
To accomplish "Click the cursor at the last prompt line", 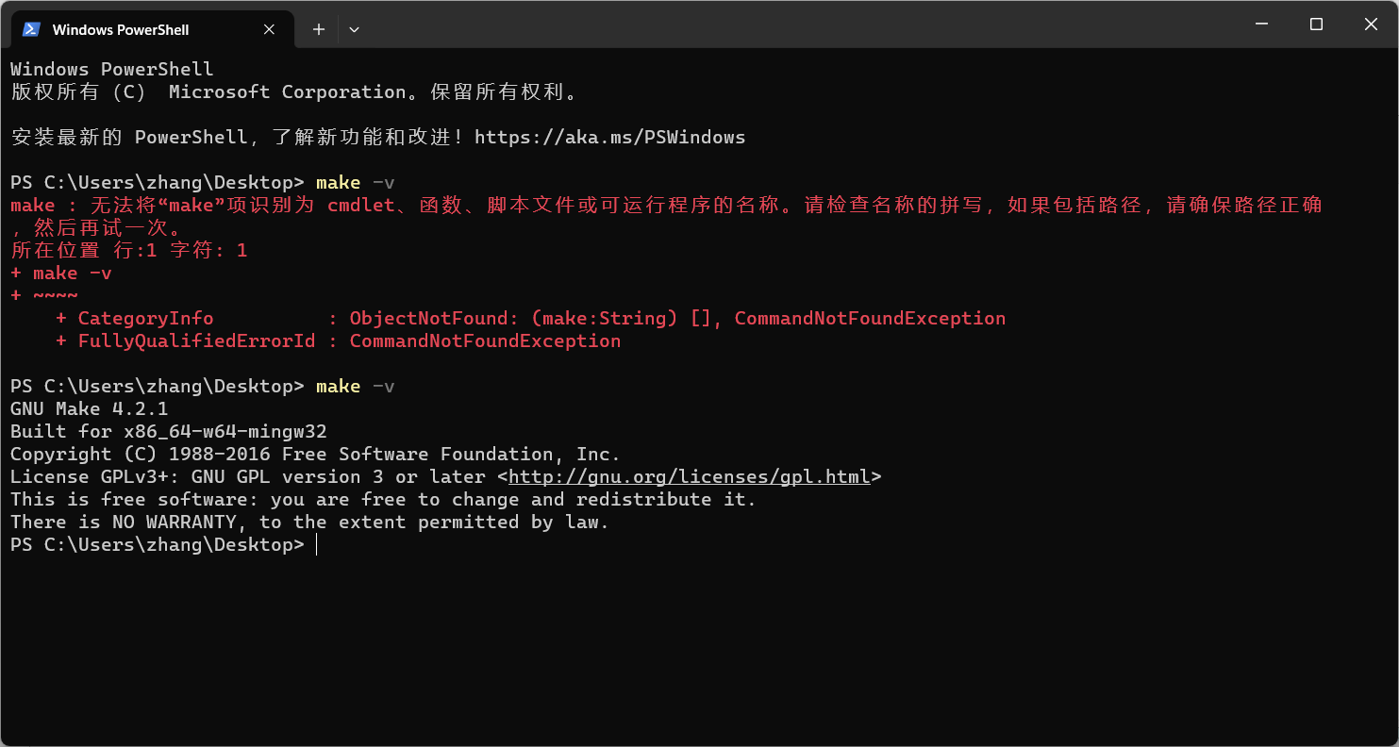I will click(316, 545).
